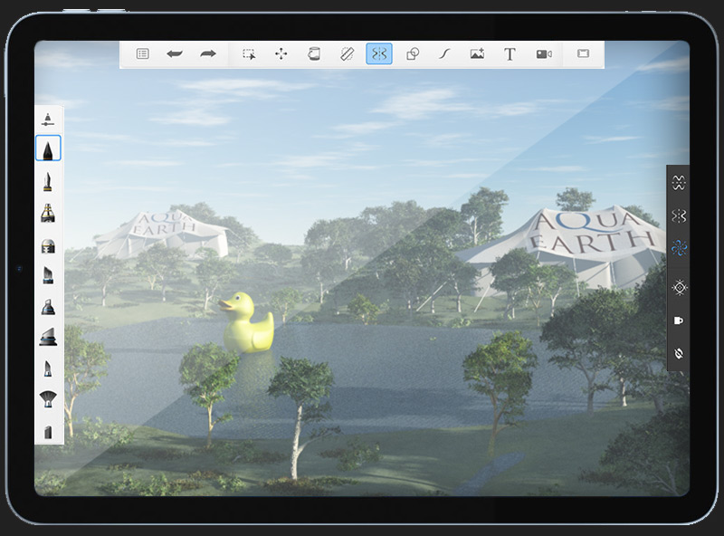Open the Time-lapse video recording tool

pyautogui.click(x=543, y=54)
